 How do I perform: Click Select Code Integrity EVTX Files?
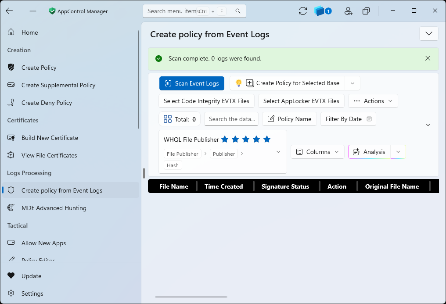(x=206, y=101)
